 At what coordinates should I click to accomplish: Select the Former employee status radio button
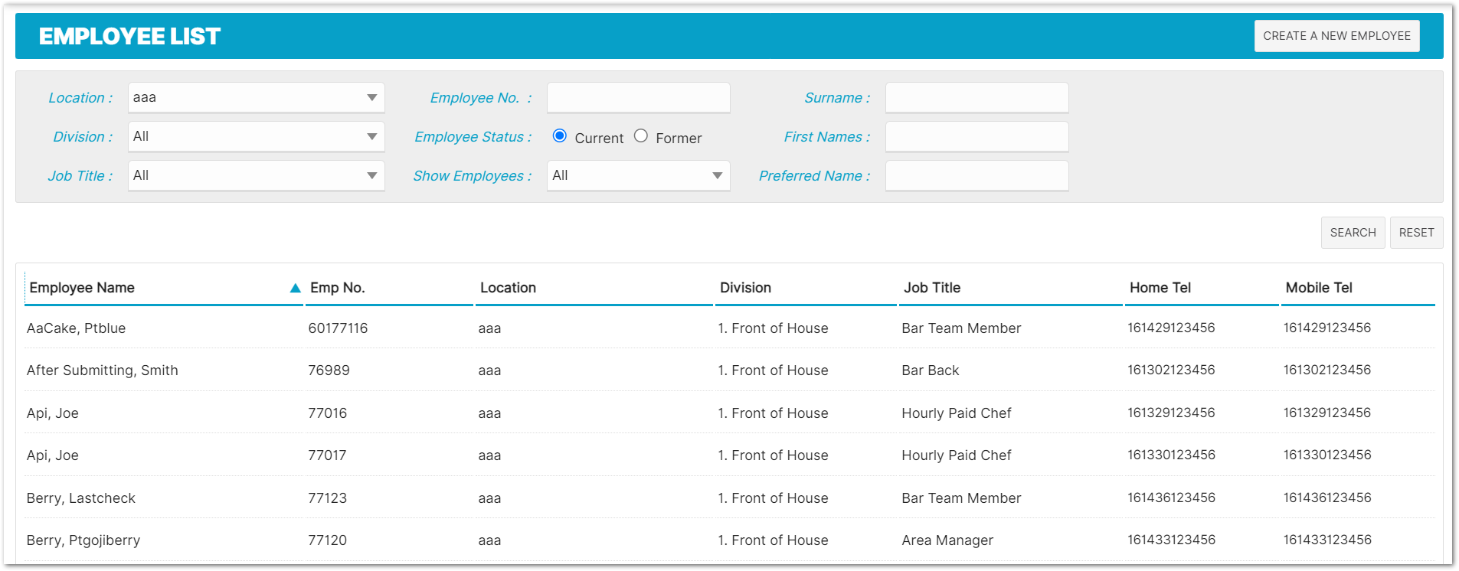(x=641, y=136)
